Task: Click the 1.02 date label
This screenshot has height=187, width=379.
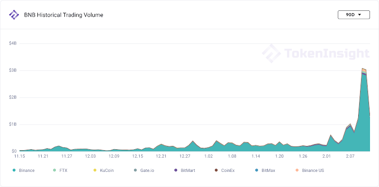Action: click(208, 156)
